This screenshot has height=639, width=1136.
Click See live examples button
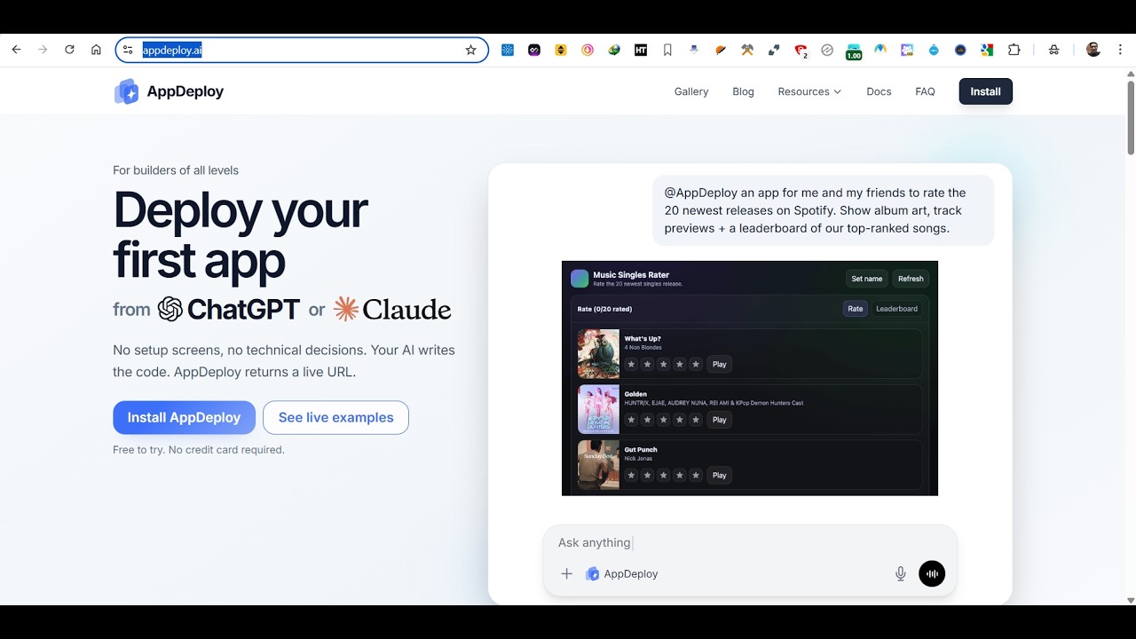click(335, 417)
